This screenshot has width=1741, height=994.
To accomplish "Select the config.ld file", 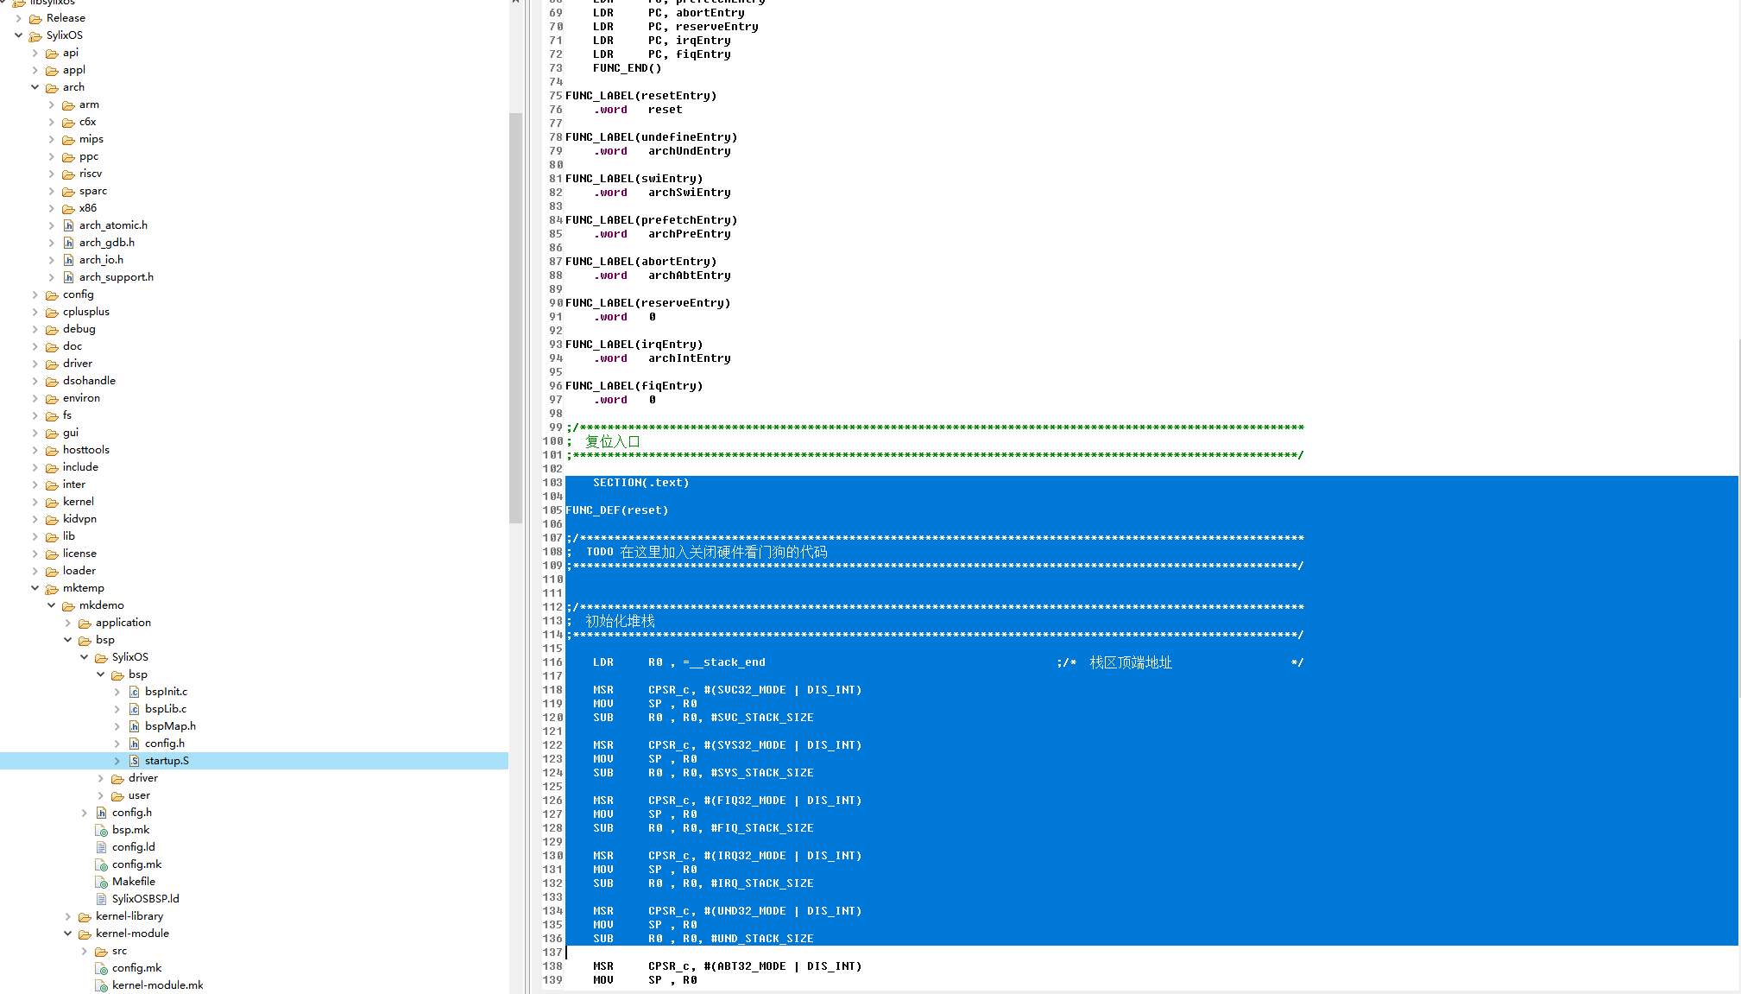I will coord(133,847).
